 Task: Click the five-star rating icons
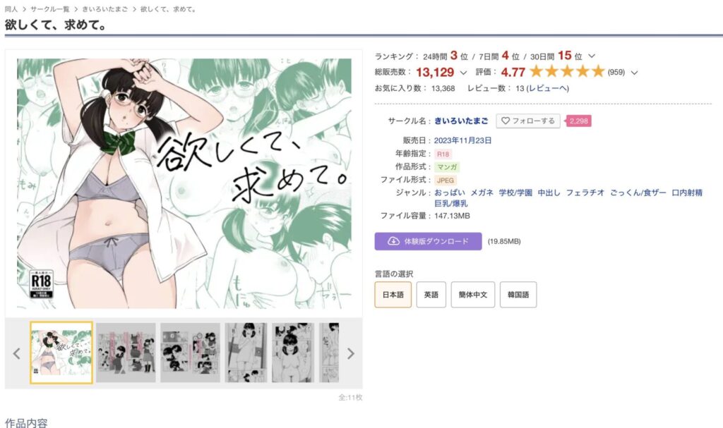[x=567, y=71]
